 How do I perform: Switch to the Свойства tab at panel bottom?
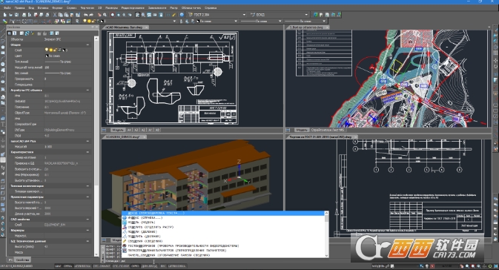click(22, 260)
